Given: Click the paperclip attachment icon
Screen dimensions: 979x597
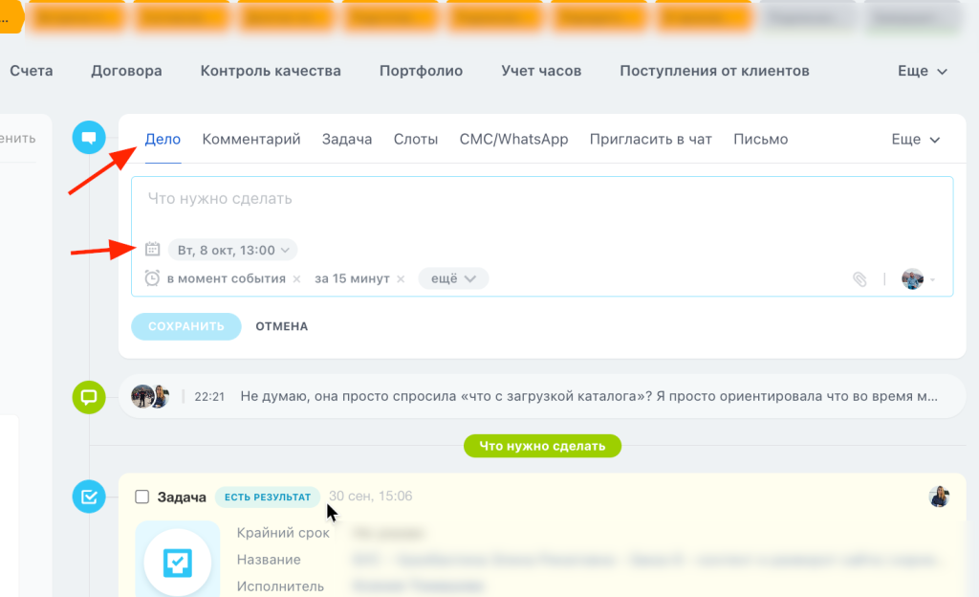Looking at the screenshot, I should pos(858,280).
